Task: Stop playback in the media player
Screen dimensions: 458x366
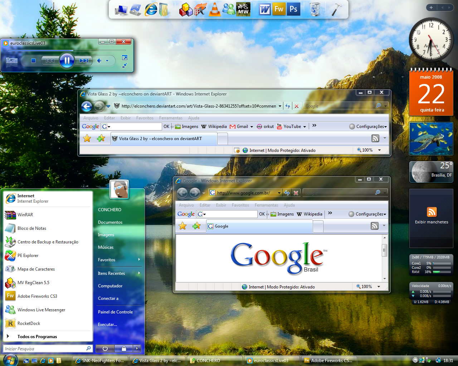Action: click(x=33, y=61)
